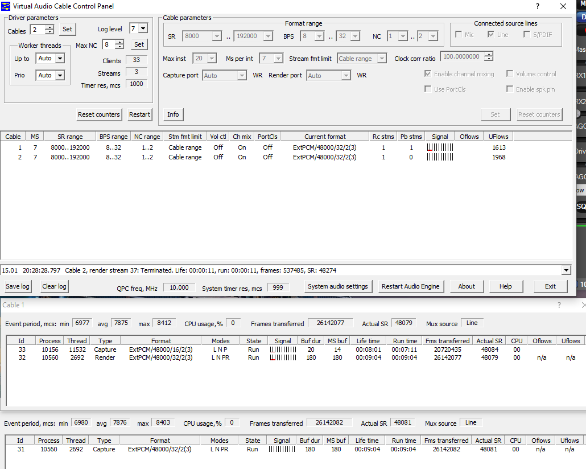
Task: Open System audio settings
Action: [x=338, y=286]
